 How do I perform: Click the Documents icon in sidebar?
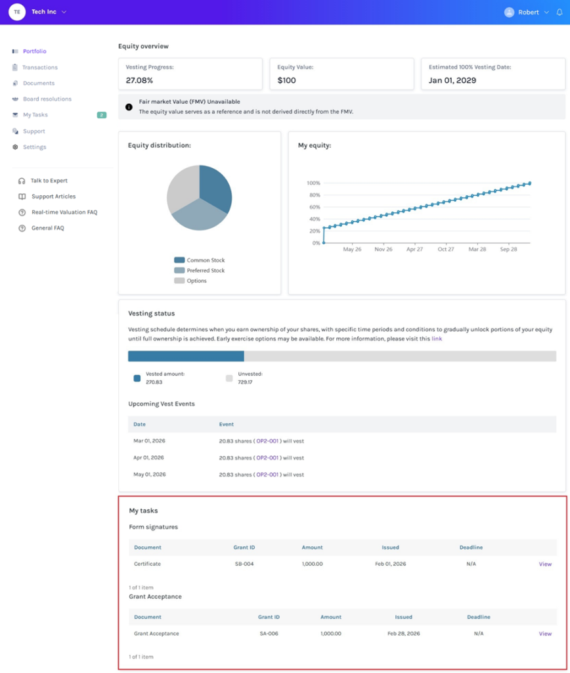[x=15, y=83]
